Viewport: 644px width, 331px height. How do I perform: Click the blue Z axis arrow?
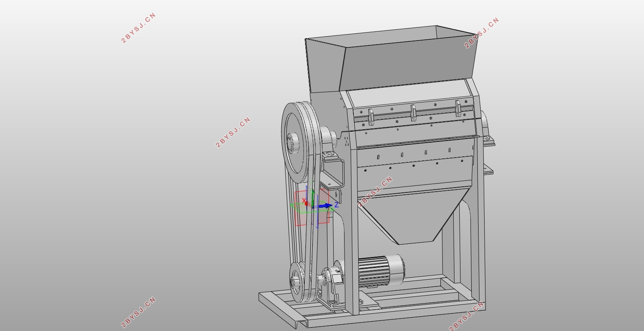[x=326, y=206]
